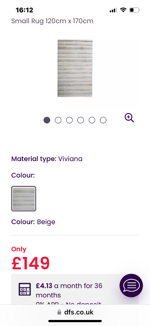Tap the £149 price

pyautogui.click(x=31, y=263)
